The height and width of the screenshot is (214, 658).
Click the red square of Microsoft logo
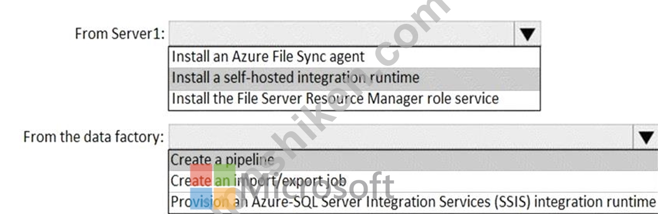pos(201,174)
